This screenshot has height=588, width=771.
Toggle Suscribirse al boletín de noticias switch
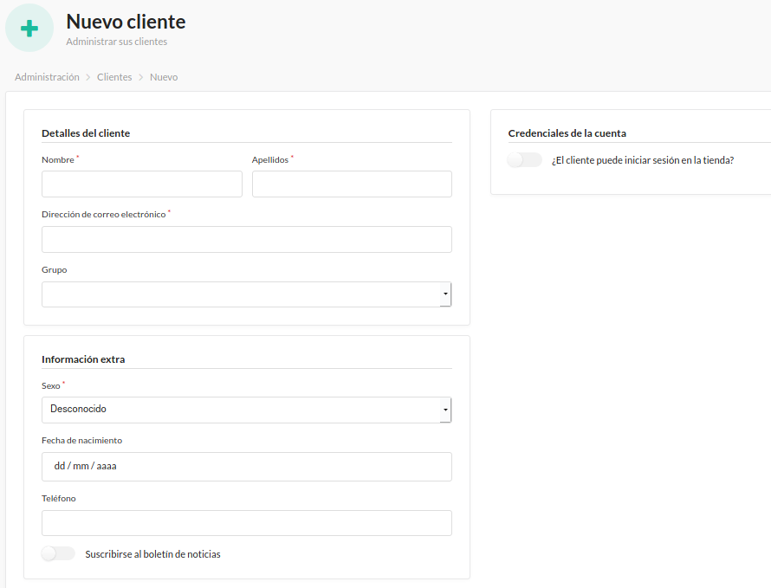pos(58,553)
